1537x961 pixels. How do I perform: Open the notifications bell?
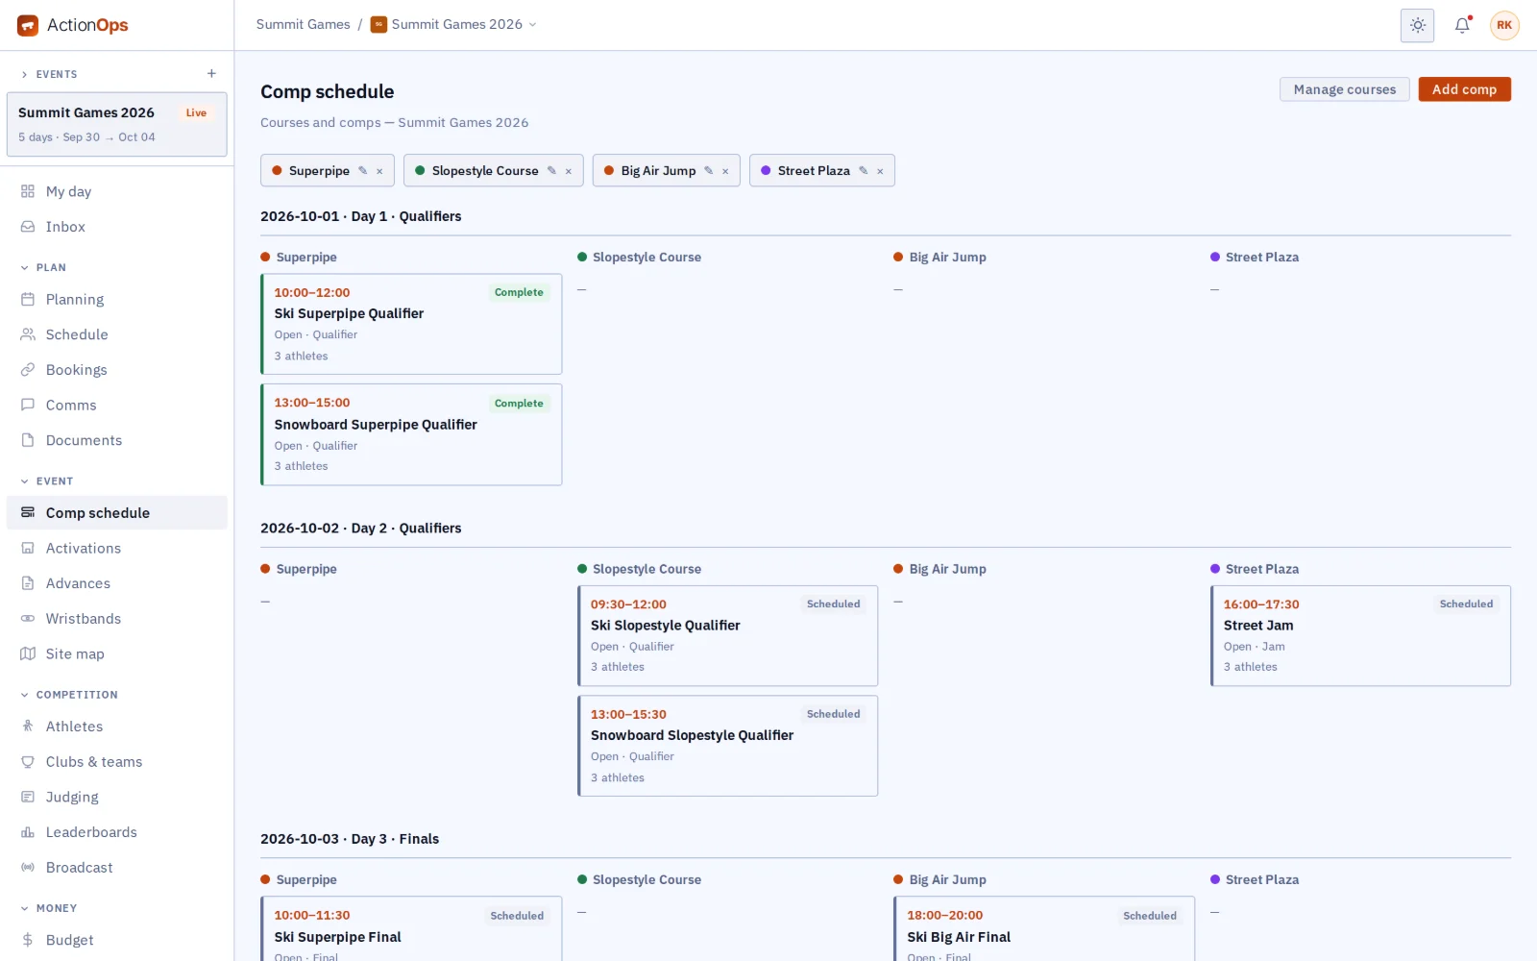pyautogui.click(x=1462, y=26)
